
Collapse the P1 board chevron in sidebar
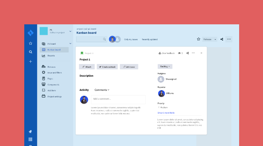click(x=70, y=43)
